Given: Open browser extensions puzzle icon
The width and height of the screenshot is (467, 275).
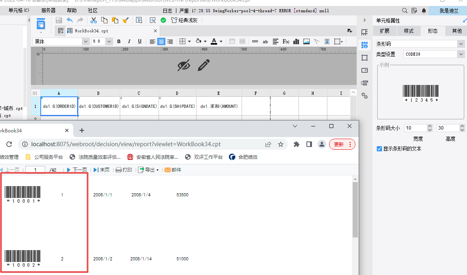Looking at the screenshot, I should pos(296,144).
